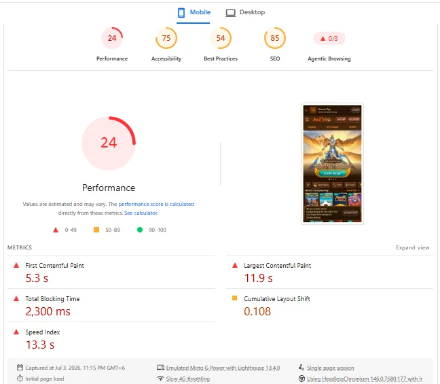Click the red triangle beside Largest Contentful Paint
This screenshot has height=384, width=440.
click(235, 265)
